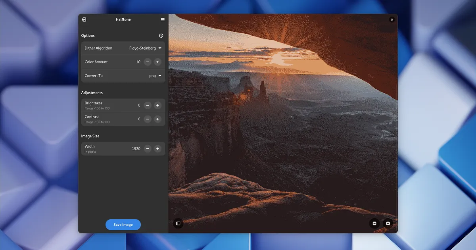Decrease Brightness with the minus button
The height and width of the screenshot is (250, 476).
tap(148, 106)
